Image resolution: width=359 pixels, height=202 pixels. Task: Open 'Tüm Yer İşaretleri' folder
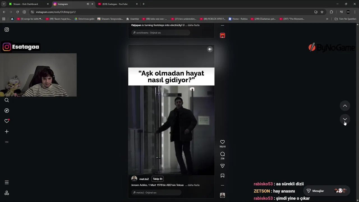pos(346,19)
